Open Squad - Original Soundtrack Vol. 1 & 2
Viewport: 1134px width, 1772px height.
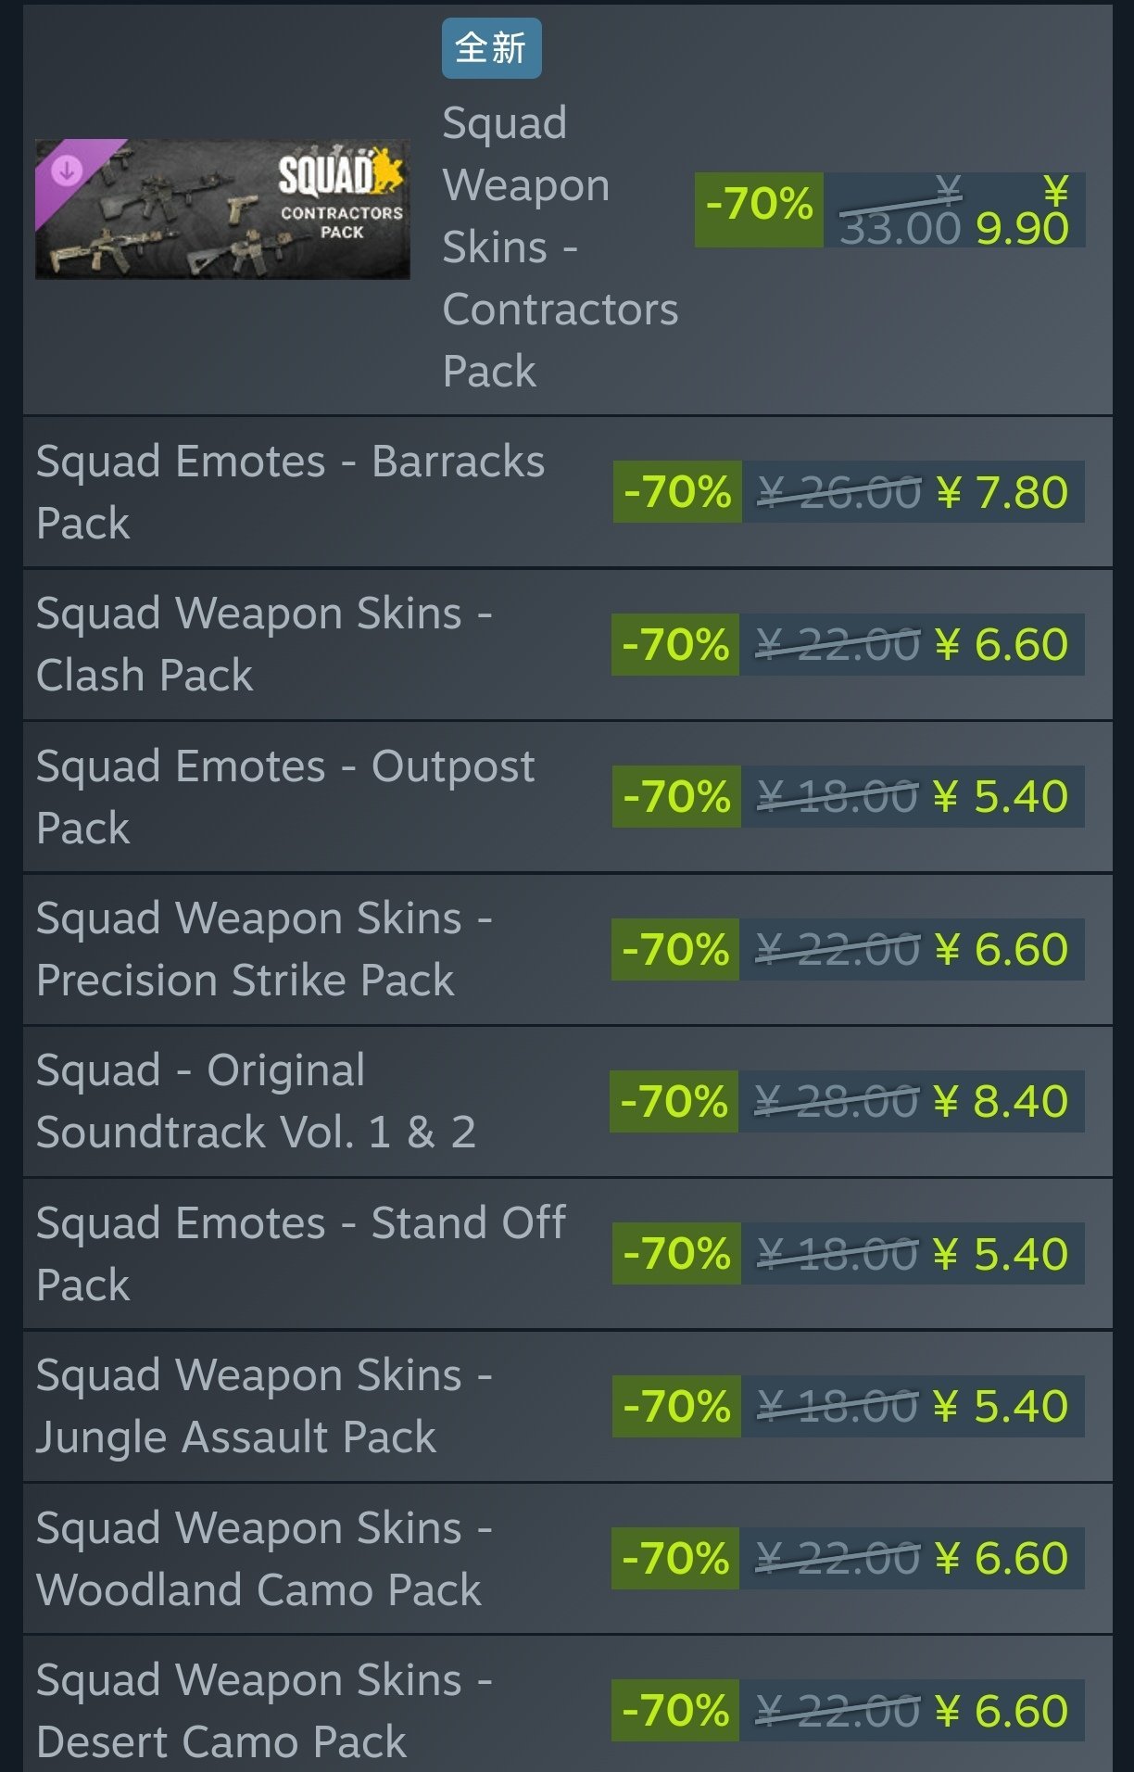click(256, 1101)
